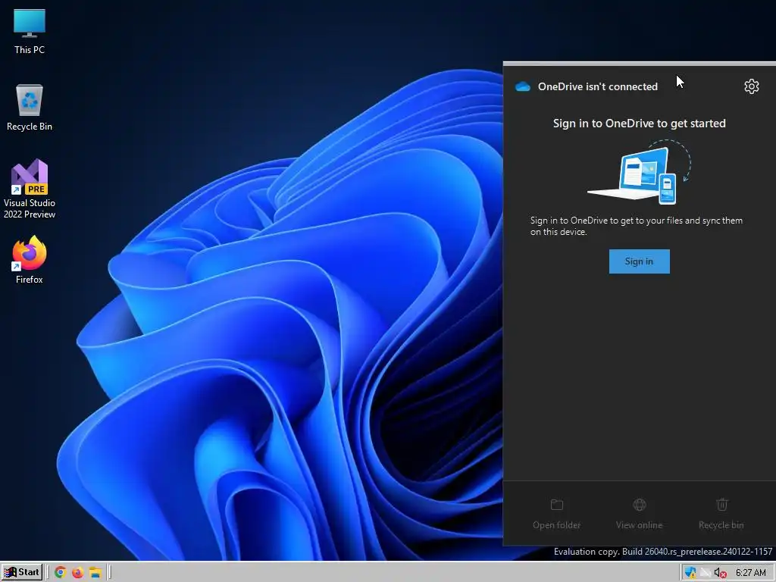The image size is (776, 582).
Task: Click the OneDrive cloud icon in header
Action: pos(523,86)
